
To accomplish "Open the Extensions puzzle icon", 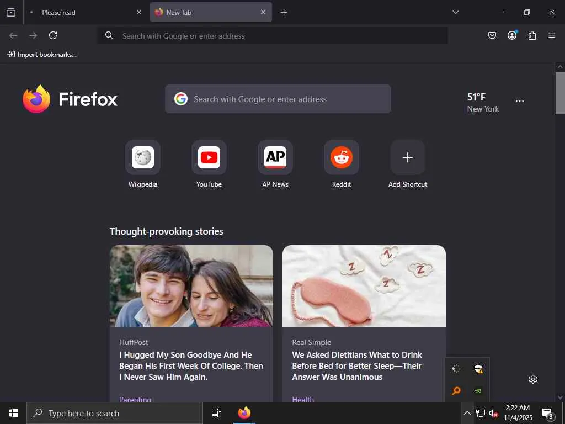I will click(532, 35).
